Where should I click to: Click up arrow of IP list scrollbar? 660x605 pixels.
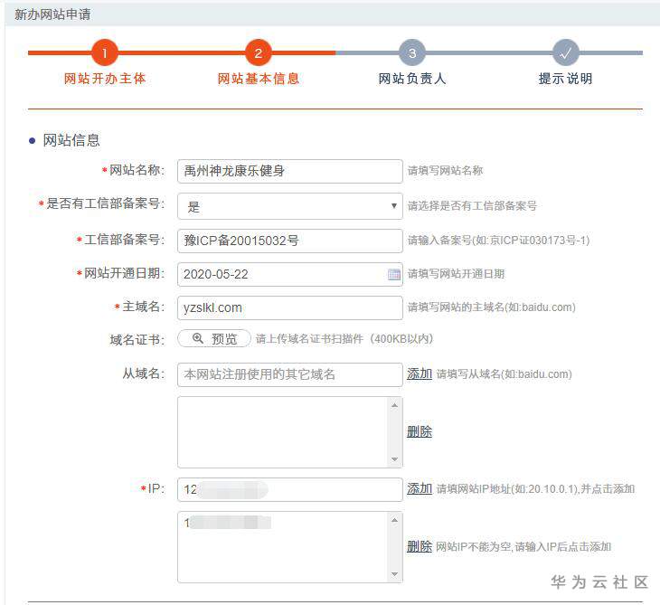(394, 520)
